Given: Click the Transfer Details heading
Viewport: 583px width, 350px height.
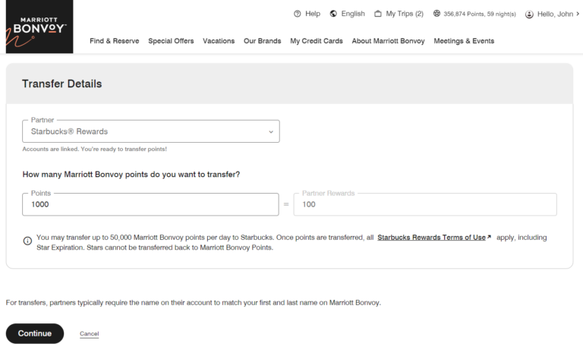Looking at the screenshot, I should (x=61, y=84).
